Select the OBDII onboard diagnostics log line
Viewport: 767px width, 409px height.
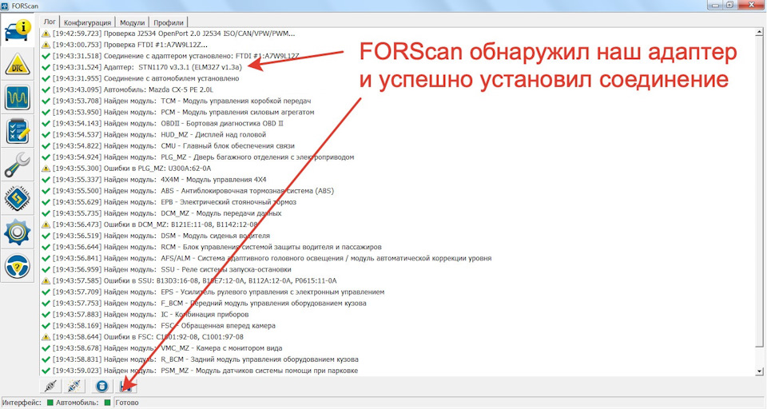coord(168,123)
